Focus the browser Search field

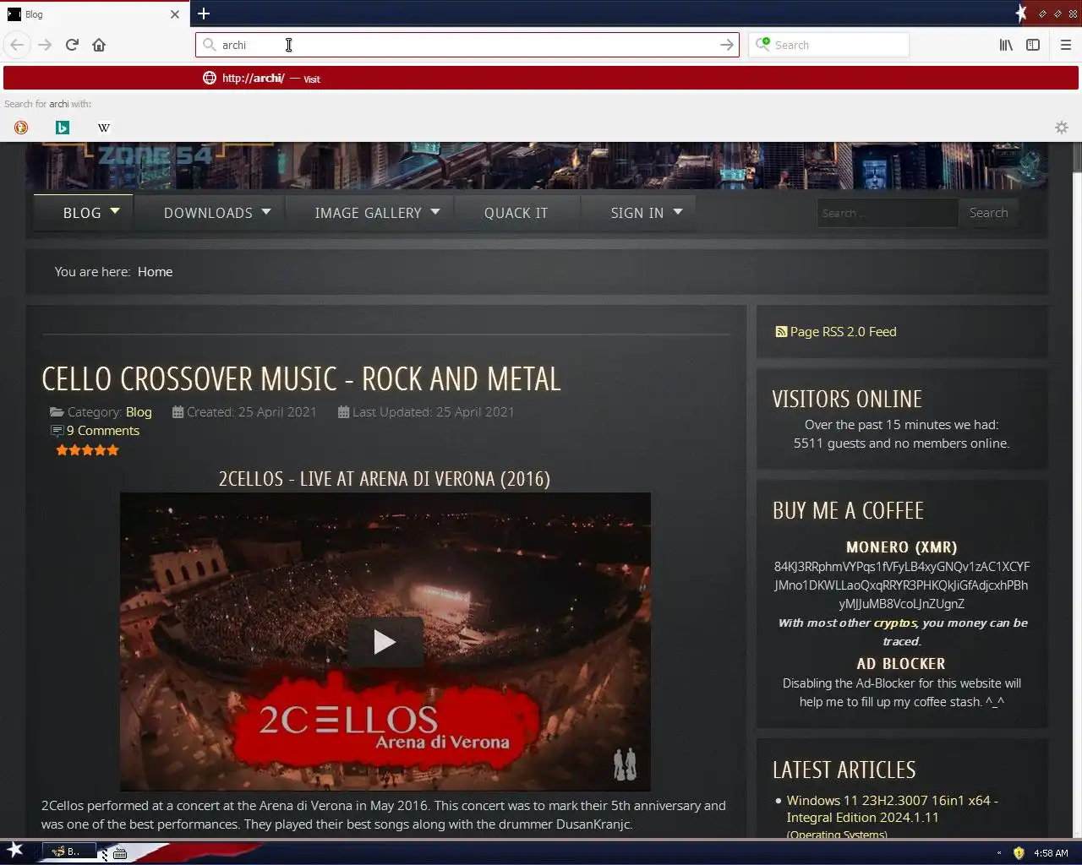coord(828,45)
